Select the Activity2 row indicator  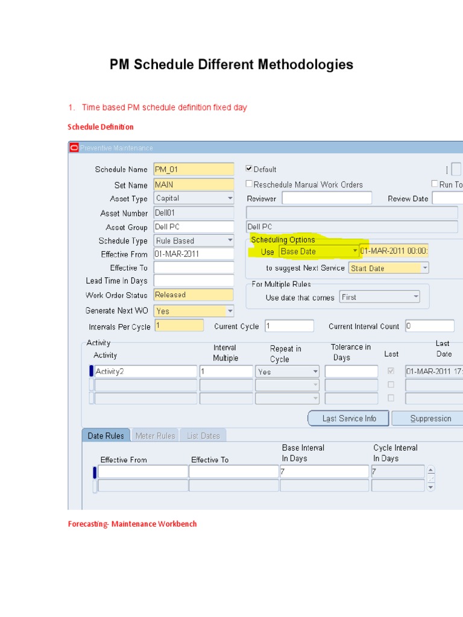pos(92,371)
